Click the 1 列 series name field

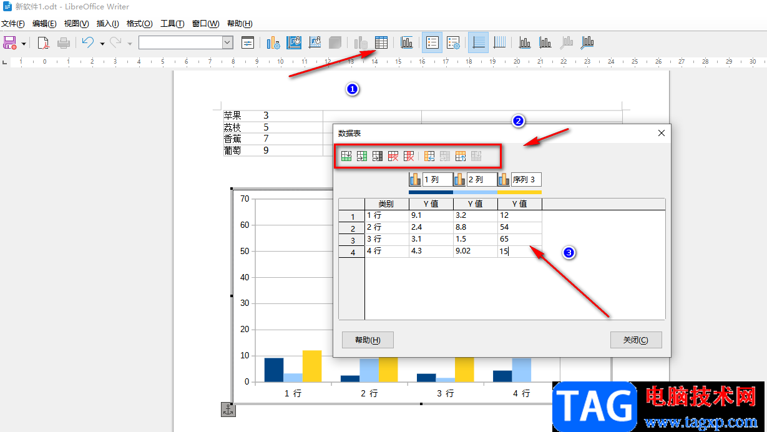437,179
